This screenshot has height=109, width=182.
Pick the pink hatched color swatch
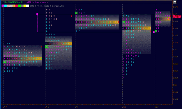8,6
